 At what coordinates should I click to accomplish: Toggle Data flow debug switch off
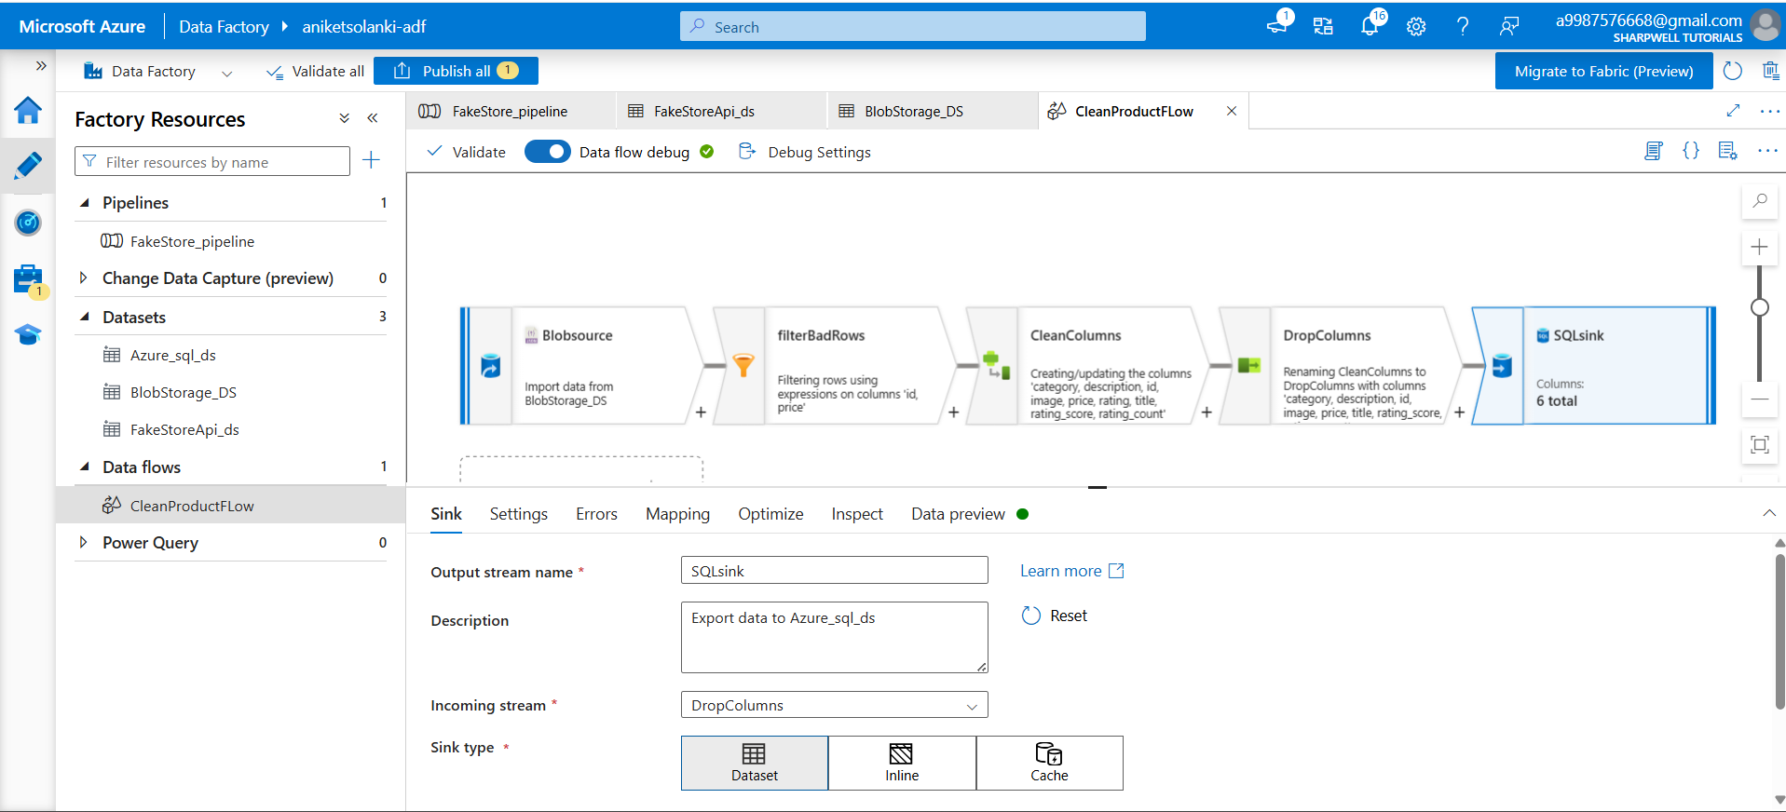click(548, 152)
